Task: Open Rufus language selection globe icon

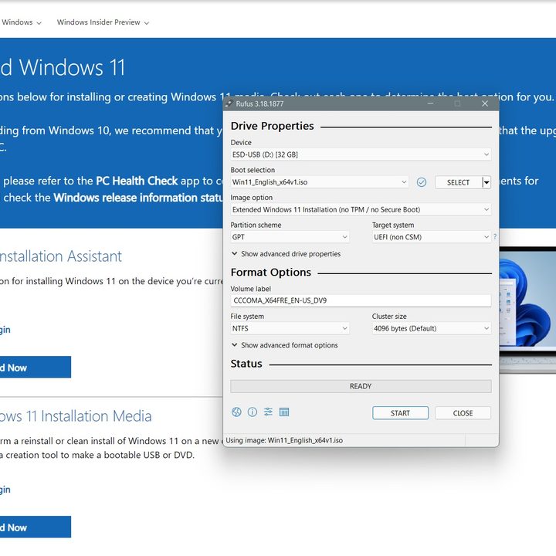Action: 236,412
